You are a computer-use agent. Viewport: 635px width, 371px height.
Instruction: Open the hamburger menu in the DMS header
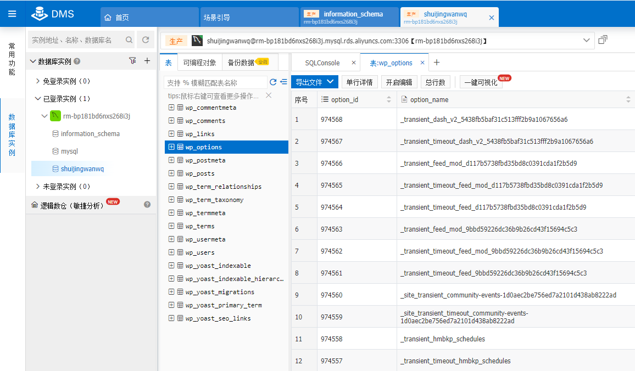click(x=12, y=14)
